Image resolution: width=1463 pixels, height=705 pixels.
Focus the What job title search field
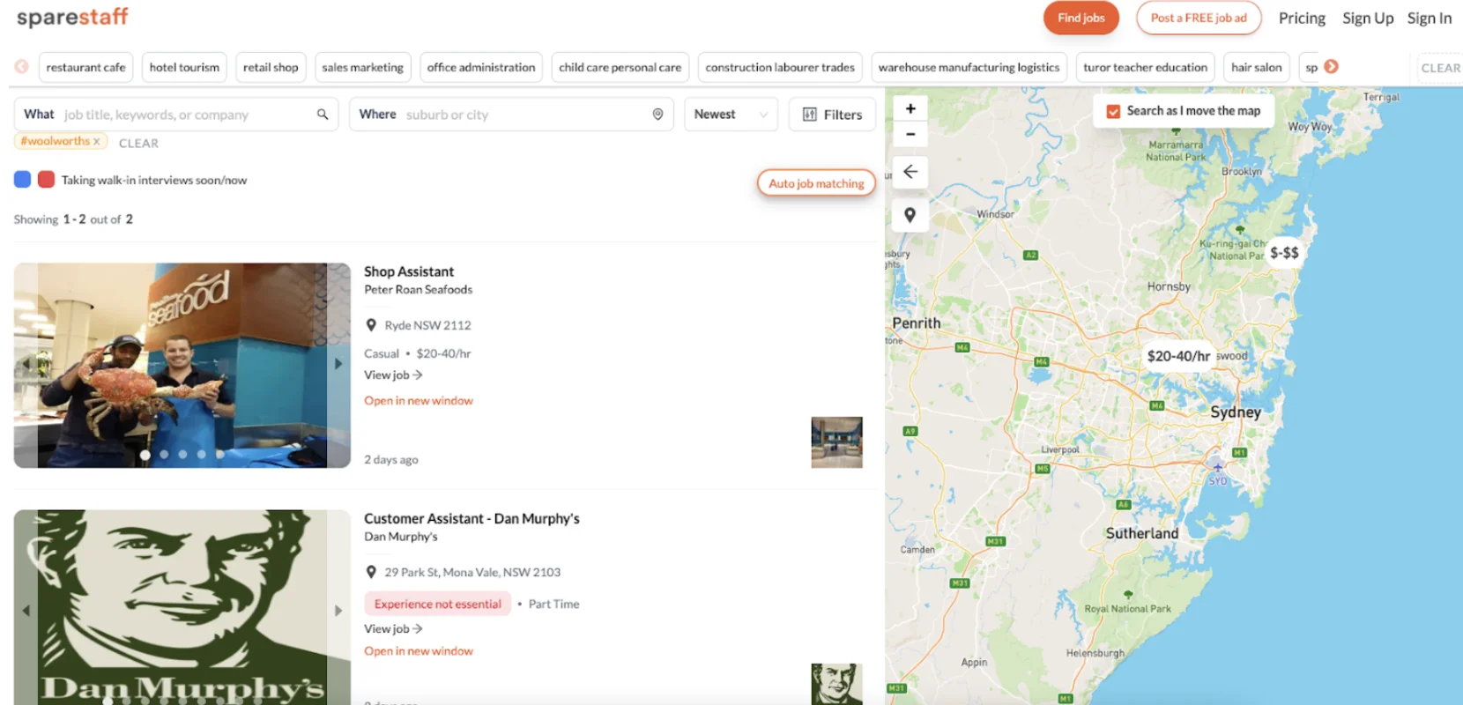(176, 115)
